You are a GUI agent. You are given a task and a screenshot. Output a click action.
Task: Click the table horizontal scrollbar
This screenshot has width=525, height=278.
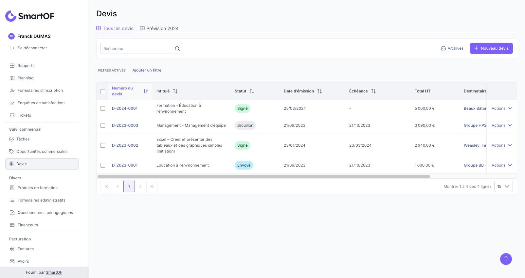264,176
